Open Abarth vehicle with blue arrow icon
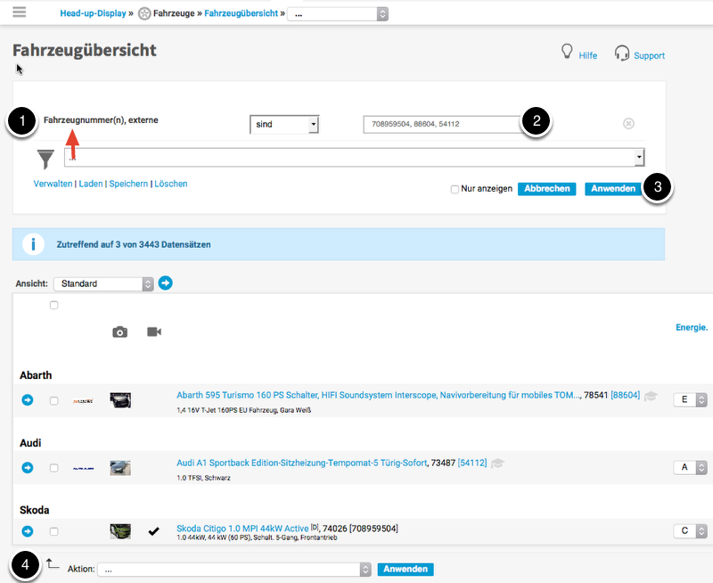Viewport: 713px width, 583px height. [x=27, y=400]
